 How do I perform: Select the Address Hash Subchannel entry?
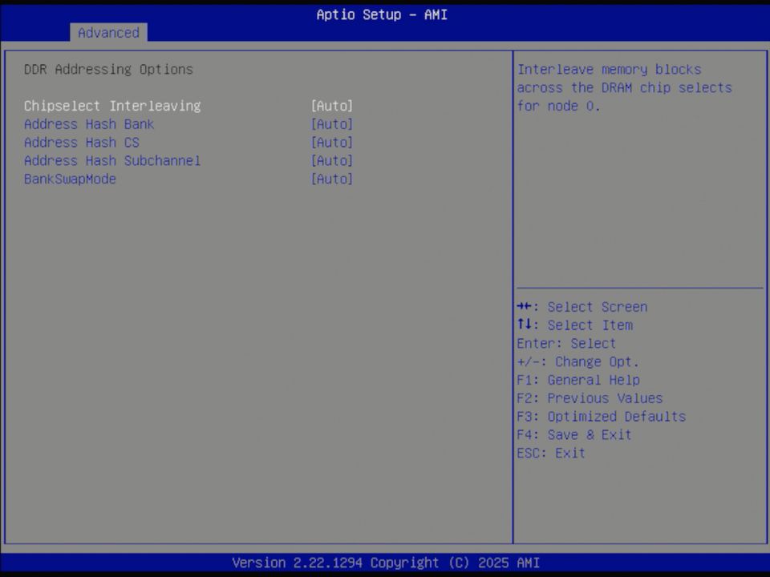point(112,160)
